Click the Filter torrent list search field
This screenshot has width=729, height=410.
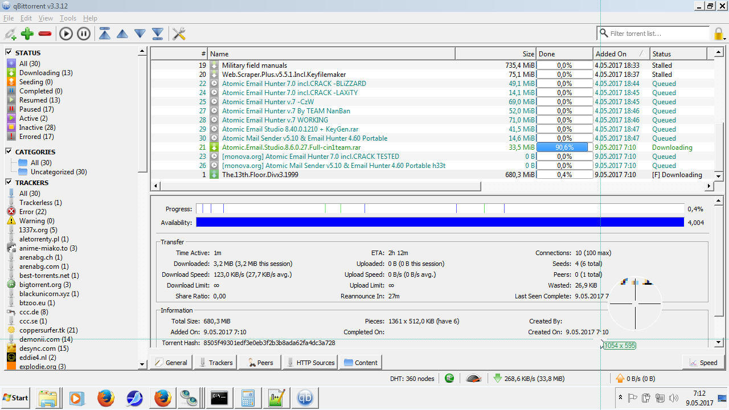[655, 34]
